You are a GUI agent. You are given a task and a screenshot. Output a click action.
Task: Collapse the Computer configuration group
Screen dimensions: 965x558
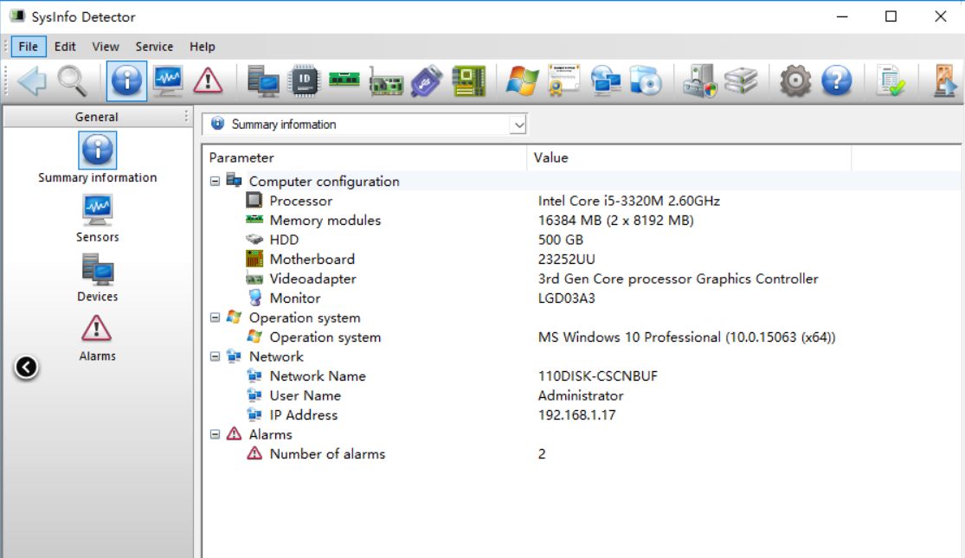(x=215, y=182)
